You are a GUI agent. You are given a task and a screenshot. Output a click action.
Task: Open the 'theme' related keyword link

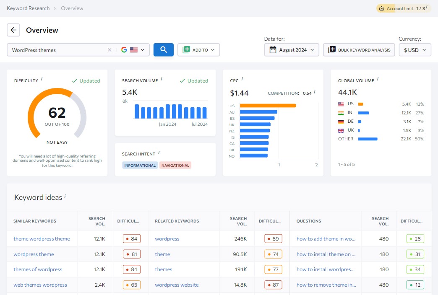[162, 254]
